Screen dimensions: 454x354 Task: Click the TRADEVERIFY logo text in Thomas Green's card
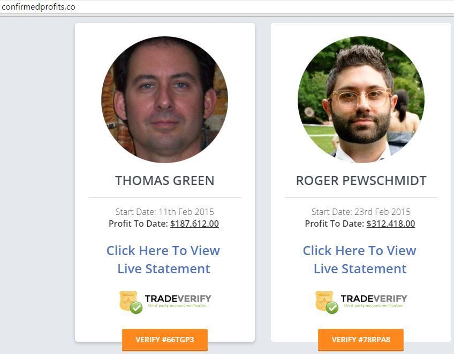tap(178, 298)
